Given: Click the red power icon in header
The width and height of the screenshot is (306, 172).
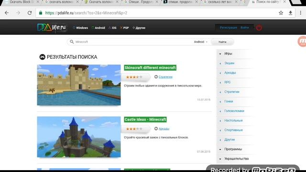Looking at the screenshot, I should [x=259, y=28].
